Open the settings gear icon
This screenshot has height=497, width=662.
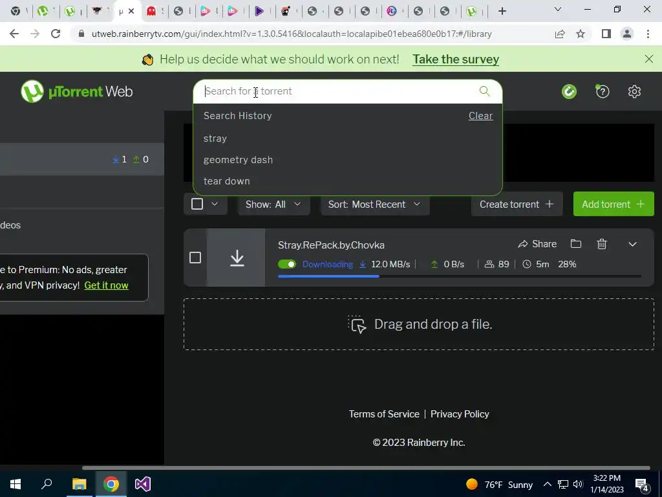[x=634, y=91]
